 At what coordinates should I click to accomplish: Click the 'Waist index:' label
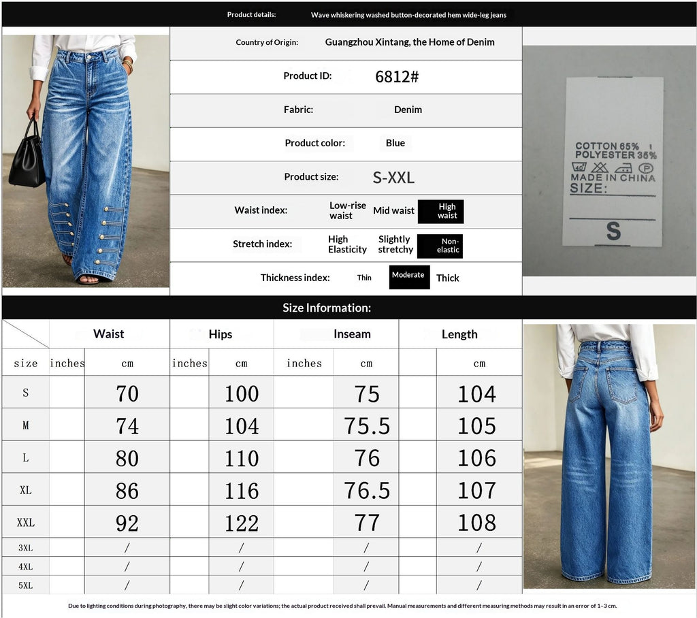pos(261,210)
